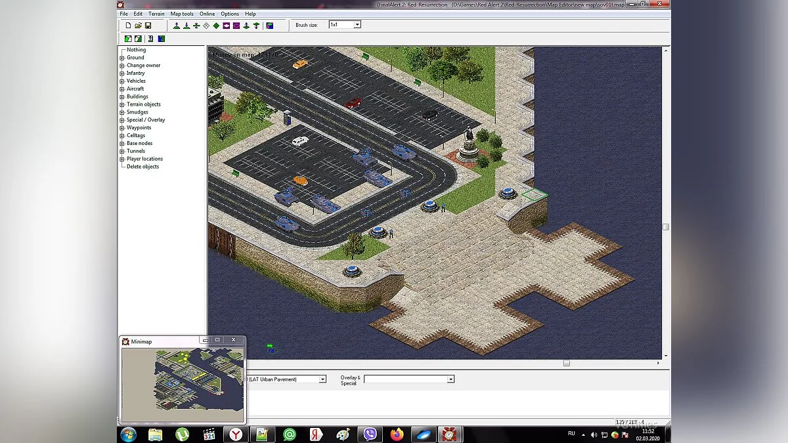Select the Raise Ground tool

[177, 24]
